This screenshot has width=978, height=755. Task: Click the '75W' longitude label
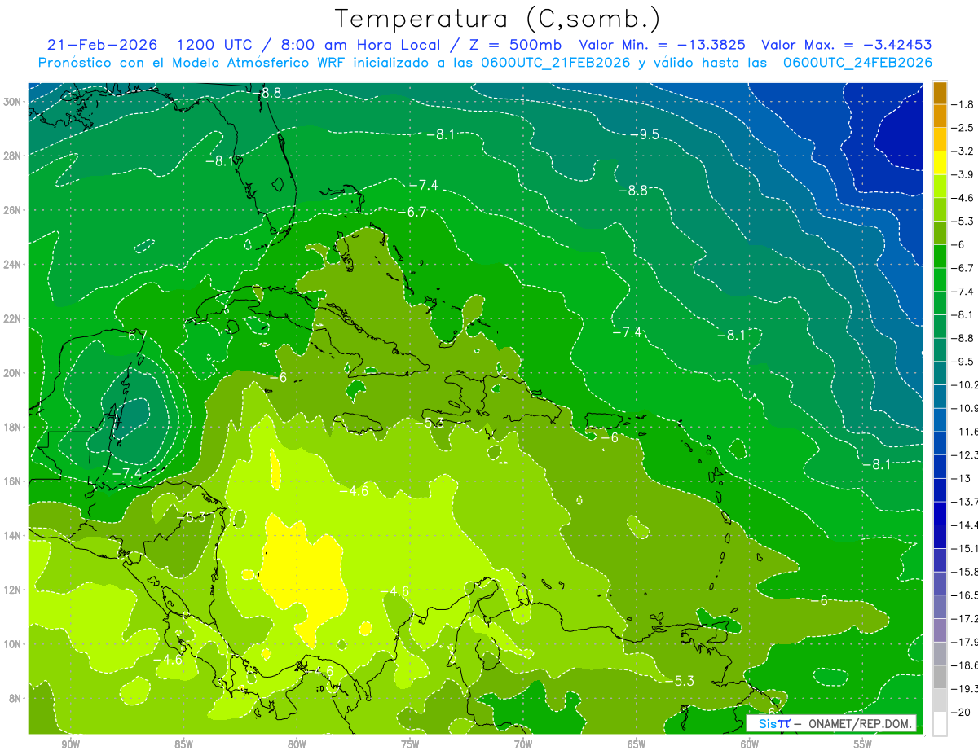(410, 744)
